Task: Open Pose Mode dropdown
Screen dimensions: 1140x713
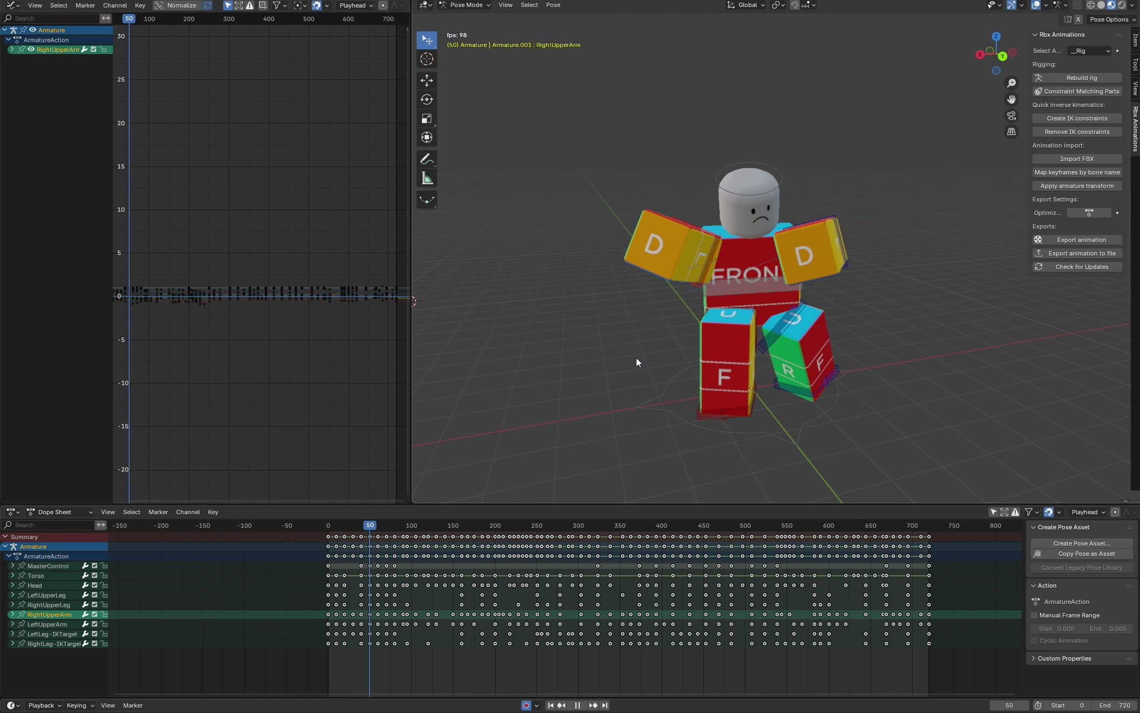Action: (x=465, y=5)
